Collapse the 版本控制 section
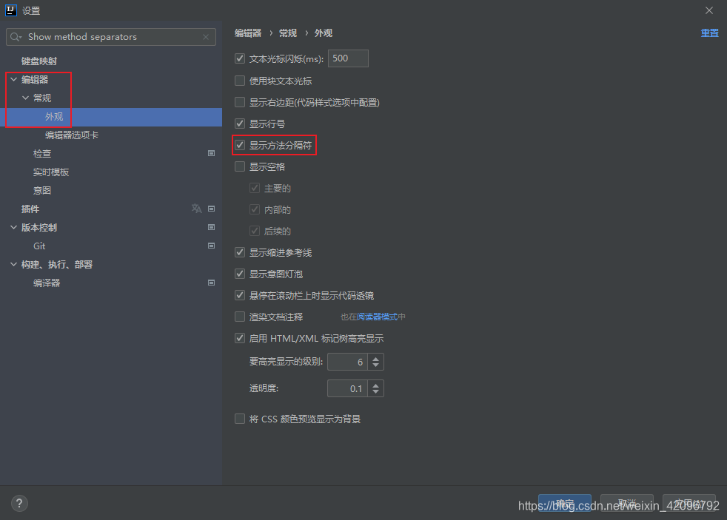This screenshot has height=520, width=727. (13, 227)
